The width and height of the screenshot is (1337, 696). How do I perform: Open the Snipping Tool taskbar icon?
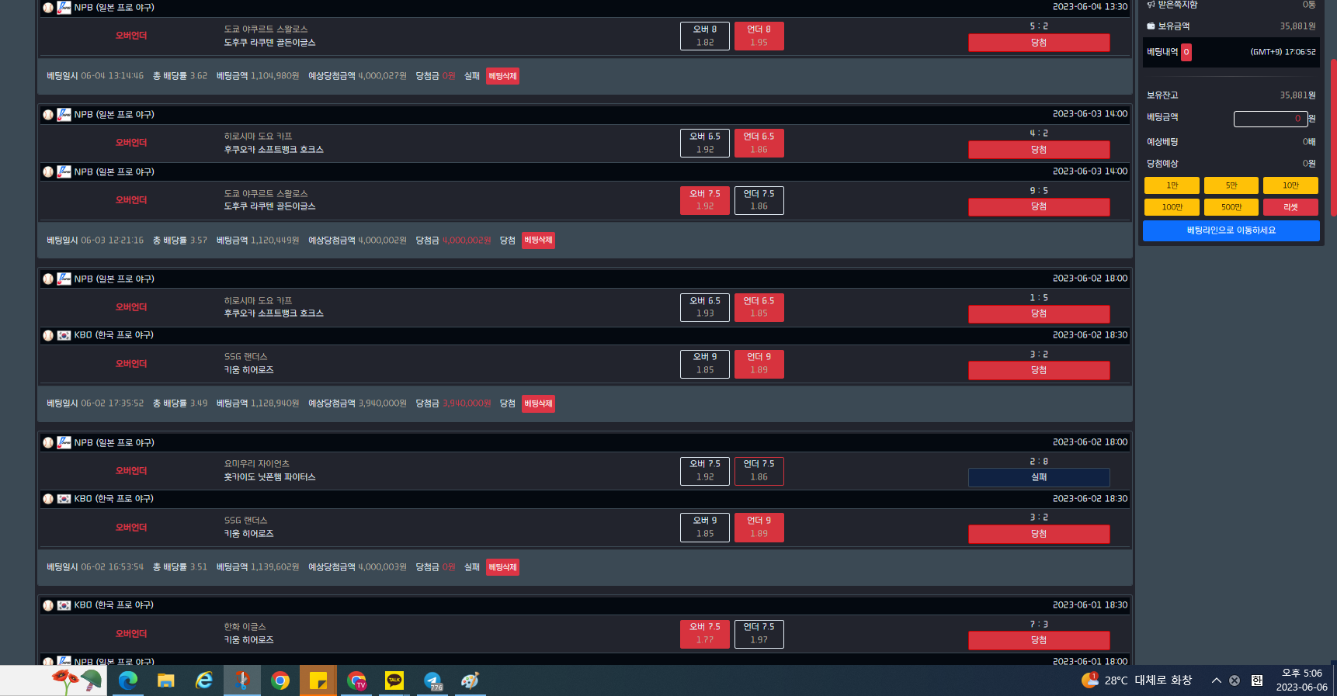242,680
